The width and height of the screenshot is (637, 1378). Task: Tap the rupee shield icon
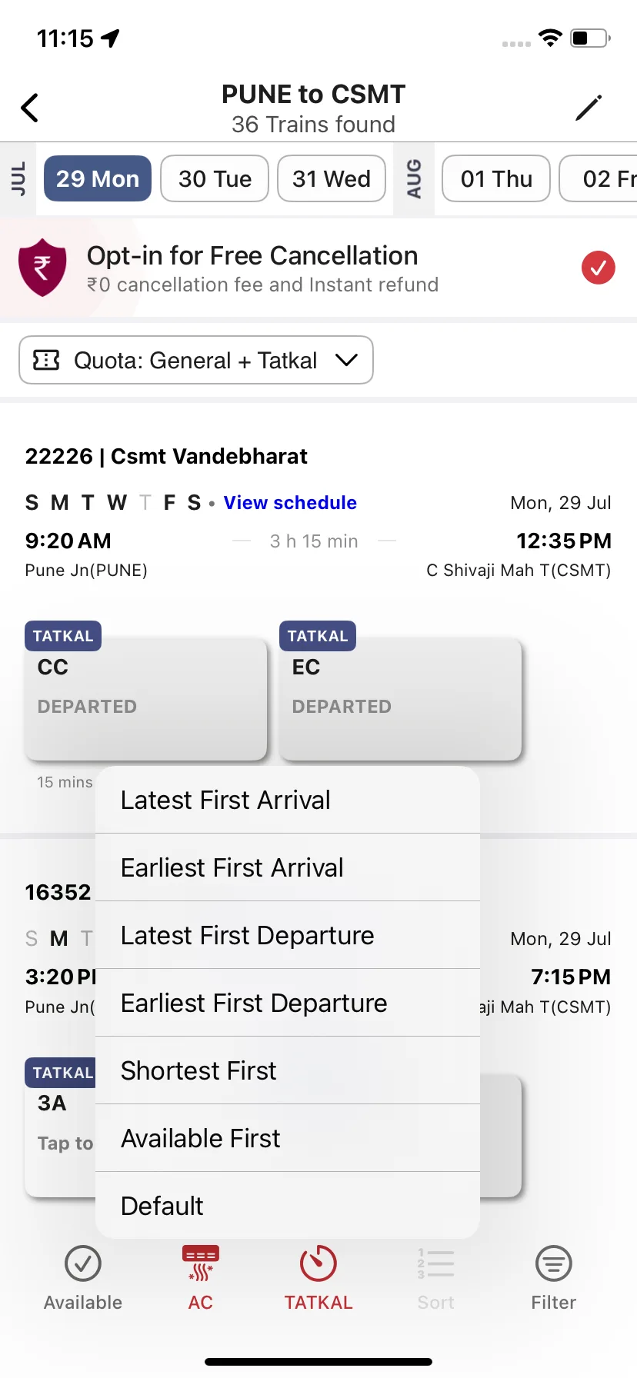click(x=42, y=267)
